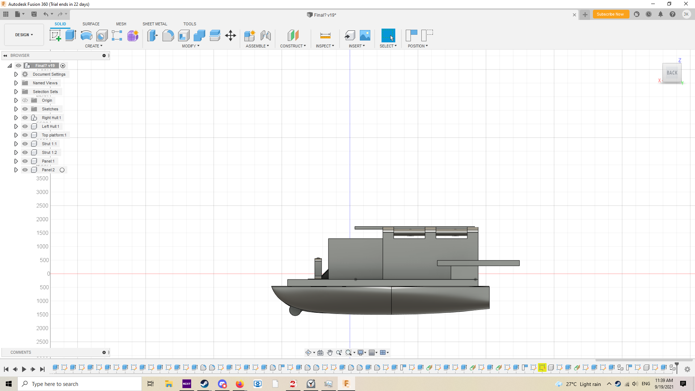The height and width of the screenshot is (391, 695).
Task: Click the Extrude tool icon
Action: [71, 35]
